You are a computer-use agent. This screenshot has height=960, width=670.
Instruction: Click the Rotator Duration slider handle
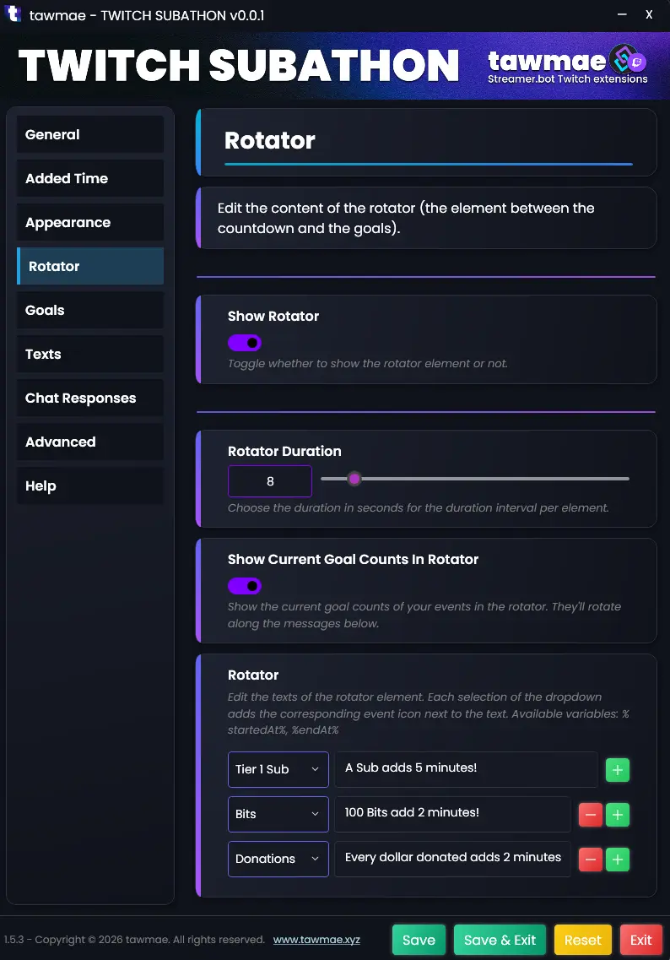click(x=354, y=479)
